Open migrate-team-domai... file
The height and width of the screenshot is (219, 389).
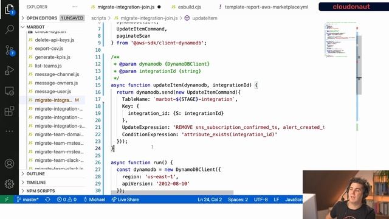coord(59,134)
